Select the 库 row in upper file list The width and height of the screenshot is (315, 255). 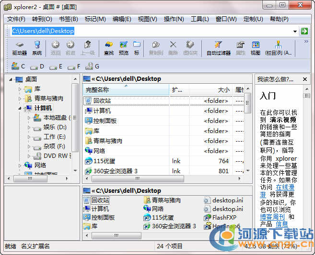pos(163,131)
